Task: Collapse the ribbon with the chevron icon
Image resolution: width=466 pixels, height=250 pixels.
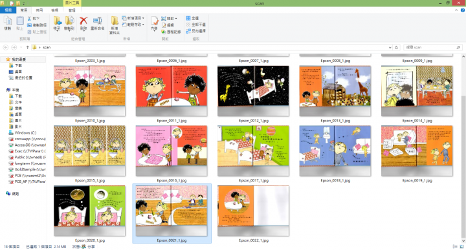Action: click(x=456, y=10)
